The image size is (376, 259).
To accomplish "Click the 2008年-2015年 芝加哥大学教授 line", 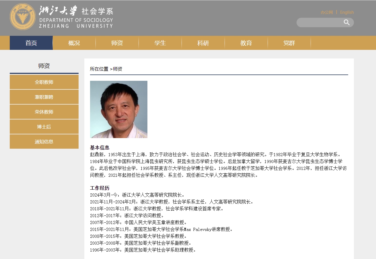I will (x=139, y=236).
